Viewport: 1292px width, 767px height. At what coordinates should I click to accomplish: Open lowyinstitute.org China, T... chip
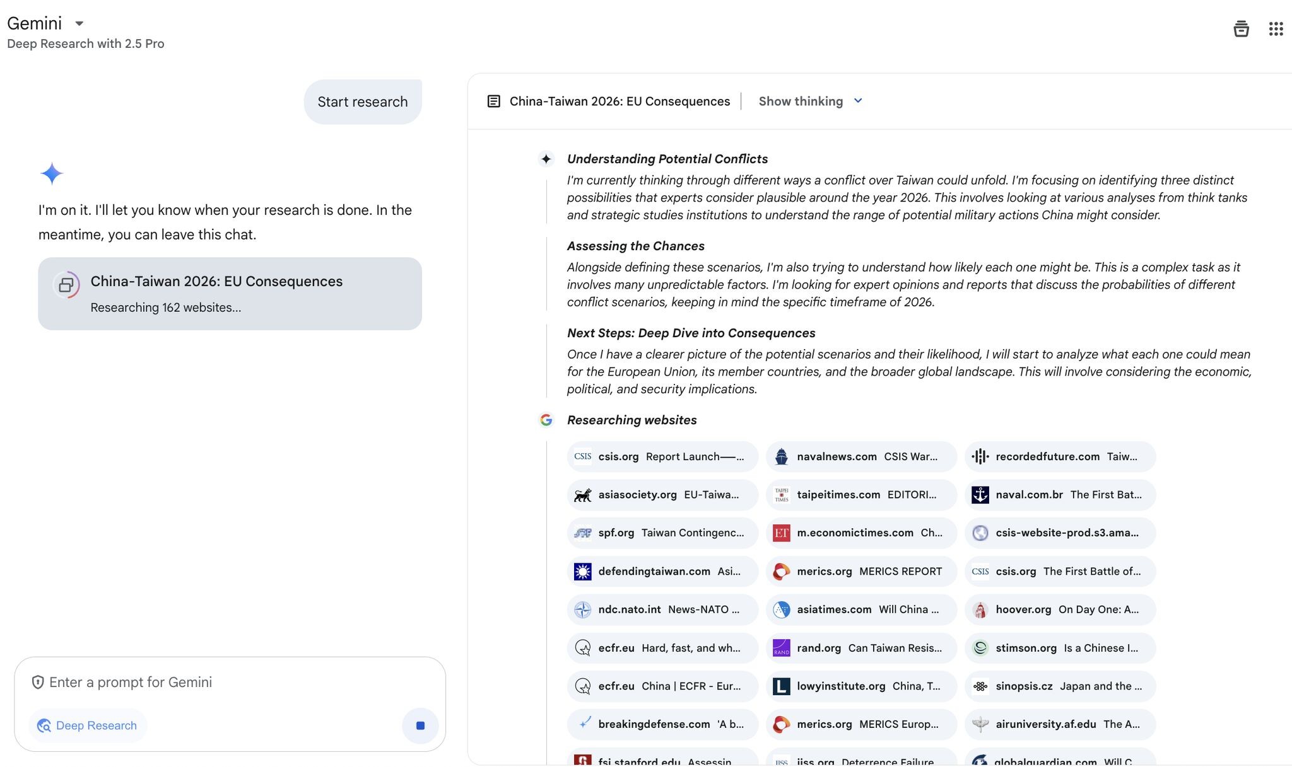[x=861, y=686]
